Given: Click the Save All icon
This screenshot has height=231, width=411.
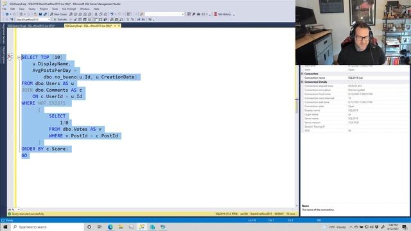Looking at the screenshot, I should pyautogui.click(x=45, y=14).
